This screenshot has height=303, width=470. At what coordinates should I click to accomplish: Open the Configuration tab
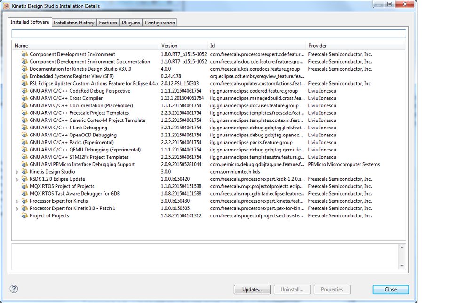coord(160,23)
